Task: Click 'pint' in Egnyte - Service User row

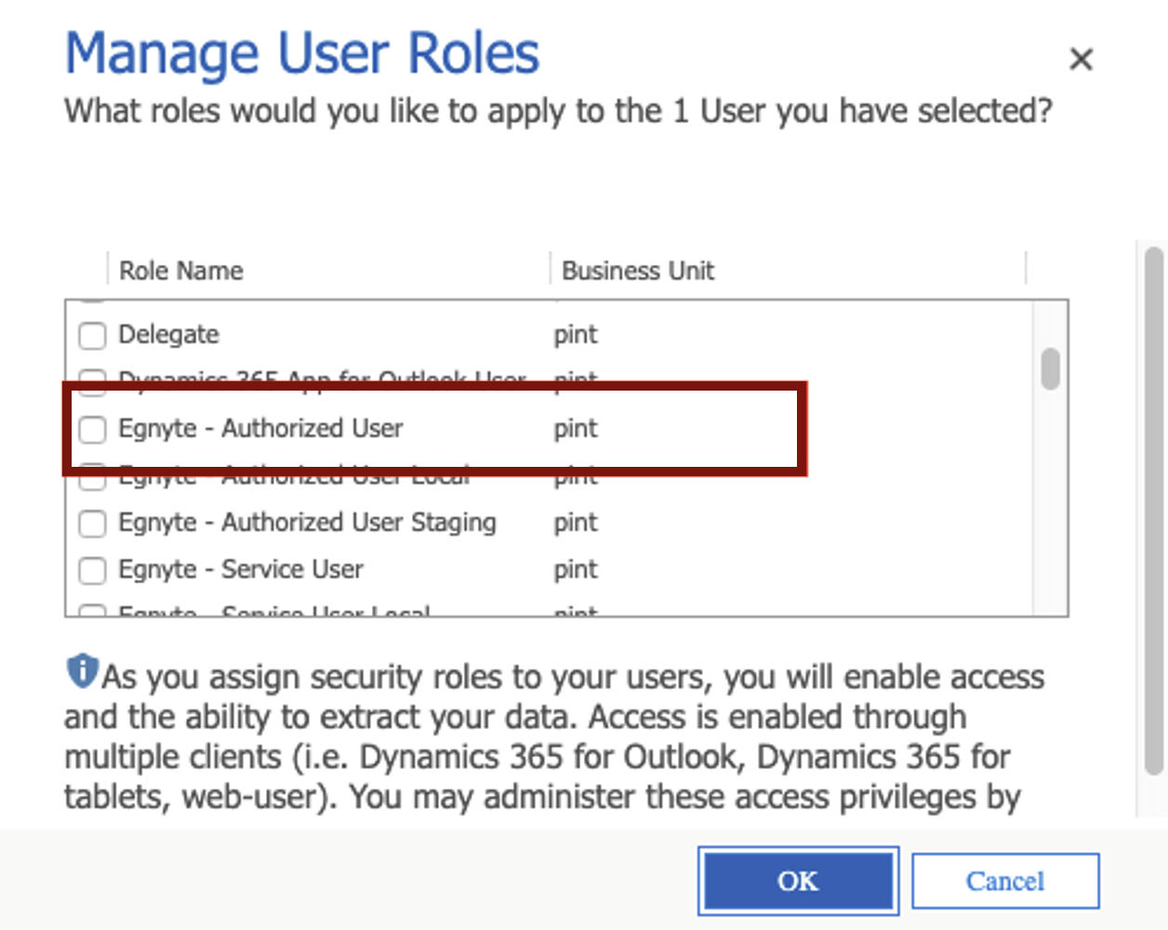Action: tap(576, 569)
